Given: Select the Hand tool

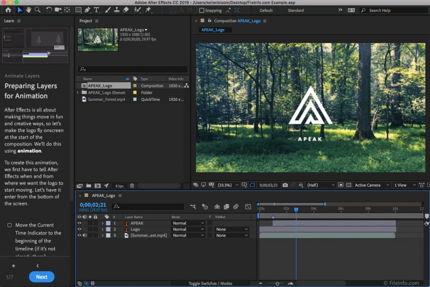Looking at the screenshot, I should tap(29, 10).
